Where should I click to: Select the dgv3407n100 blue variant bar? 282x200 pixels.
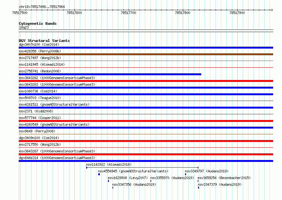click(146, 48)
